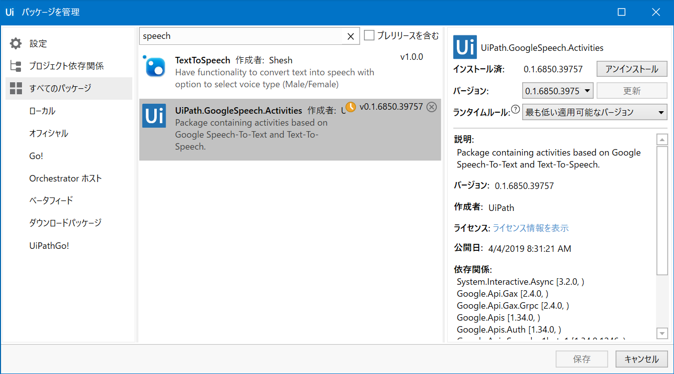
Task: Click the TextToSpeech package description text
Action: [275, 78]
